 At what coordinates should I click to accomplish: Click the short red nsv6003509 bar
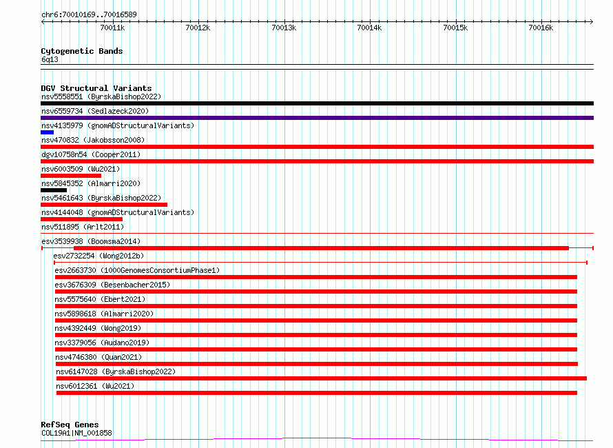[x=71, y=176]
